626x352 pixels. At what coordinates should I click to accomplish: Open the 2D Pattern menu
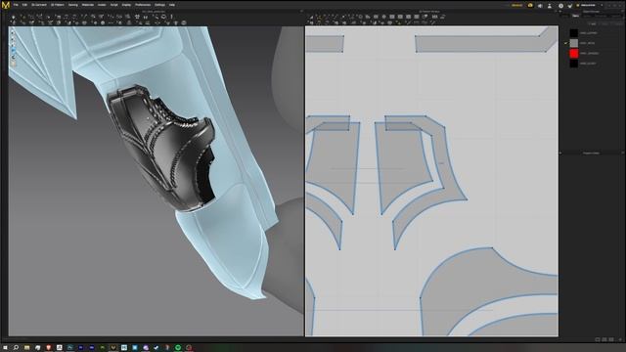(x=57, y=5)
